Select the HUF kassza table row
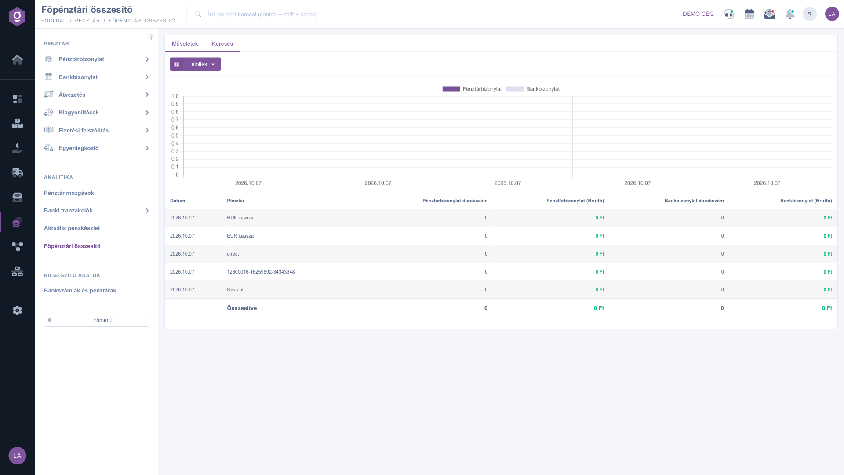844x475 pixels. tap(501, 218)
